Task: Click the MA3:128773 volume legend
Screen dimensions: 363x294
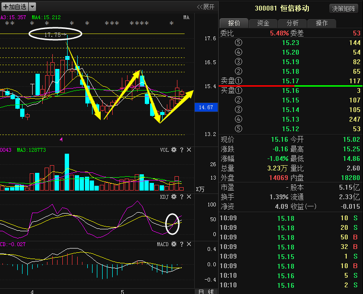Action: 32,150
